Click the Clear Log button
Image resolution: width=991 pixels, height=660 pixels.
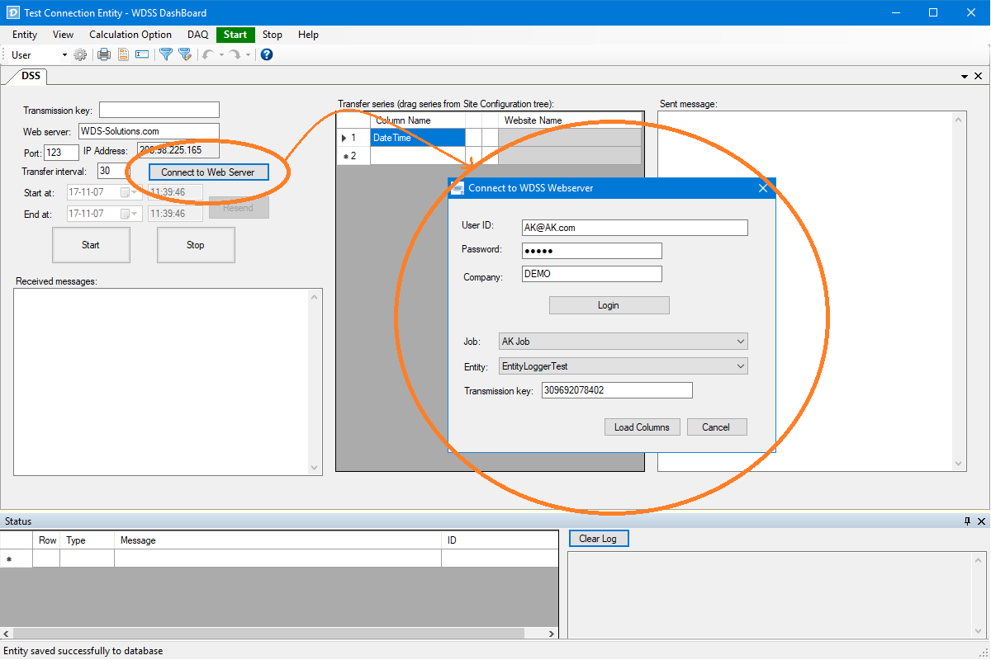pyautogui.click(x=598, y=539)
